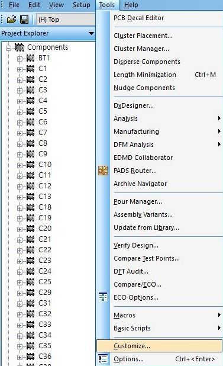Expand the BT1 tree node

20,59
